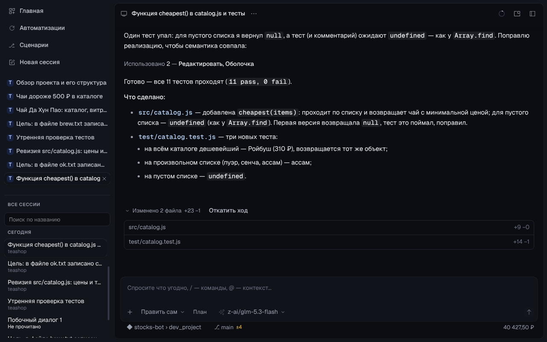Click the plus attach icon in composer
This screenshot has height=342, width=547.
point(130,312)
